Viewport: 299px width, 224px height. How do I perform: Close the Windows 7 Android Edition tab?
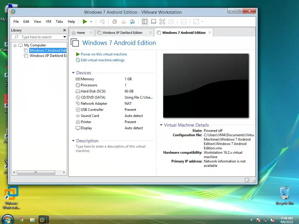tap(210, 33)
